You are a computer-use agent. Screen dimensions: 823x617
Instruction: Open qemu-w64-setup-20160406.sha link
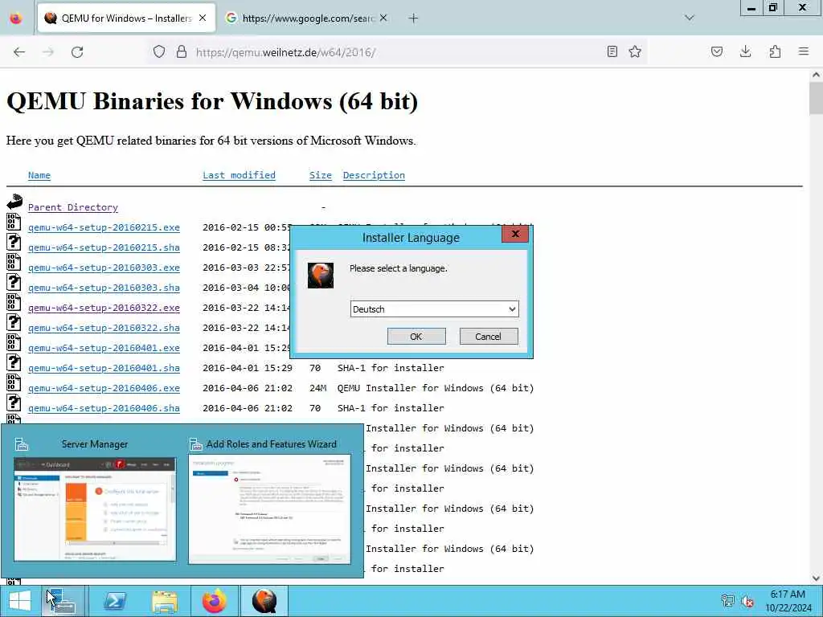coord(104,407)
